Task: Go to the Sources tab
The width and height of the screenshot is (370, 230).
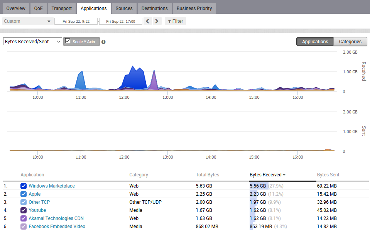Action: pos(124,8)
